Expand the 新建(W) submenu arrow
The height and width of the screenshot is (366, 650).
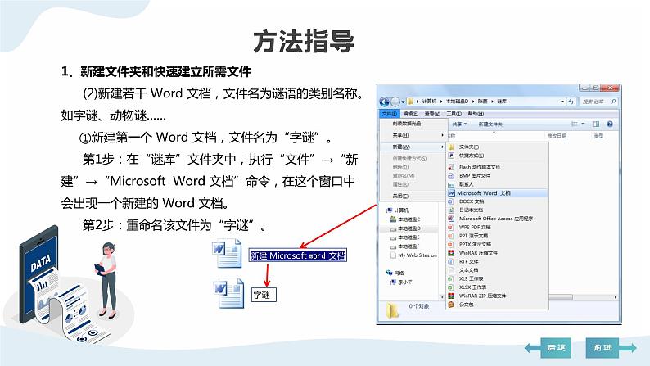point(443,147)
